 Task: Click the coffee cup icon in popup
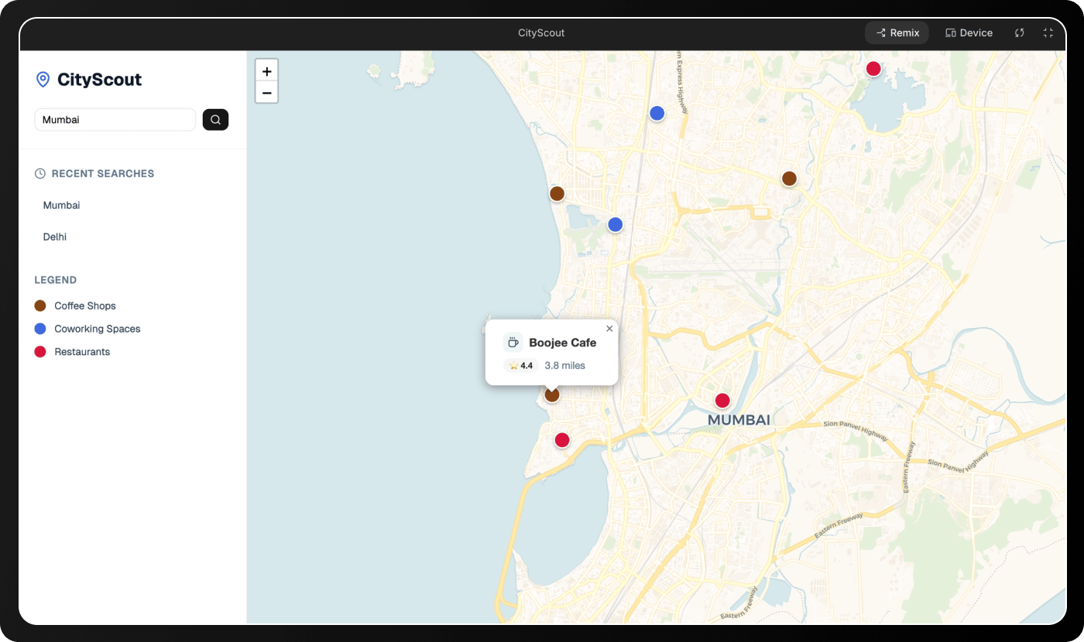coord(513,343)
